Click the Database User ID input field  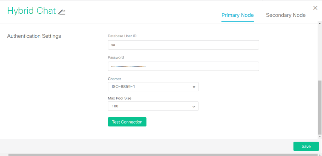point(183,45)
